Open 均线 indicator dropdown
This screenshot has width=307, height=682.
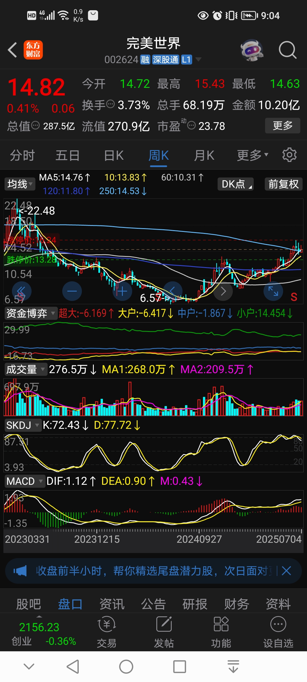[20, 184]
